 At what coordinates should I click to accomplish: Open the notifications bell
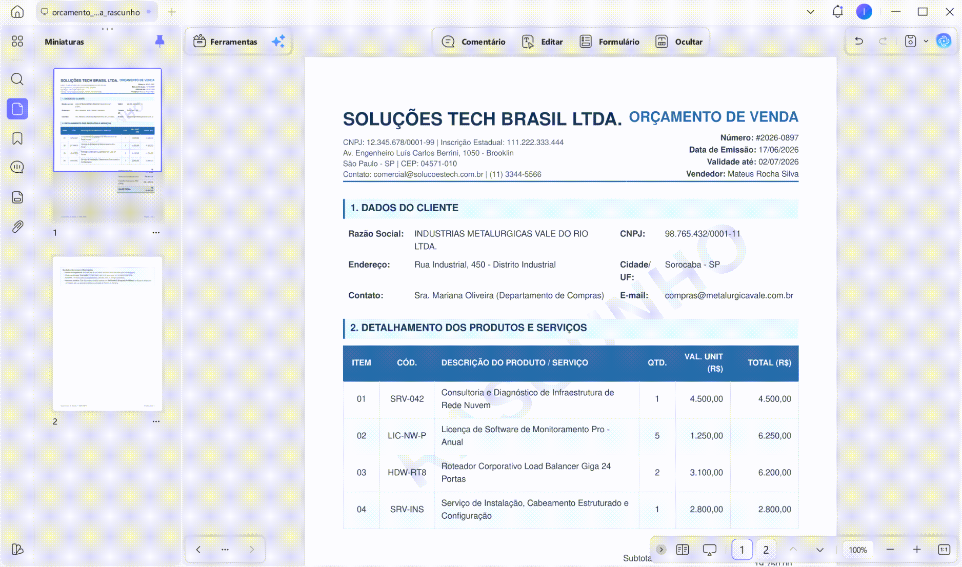pos(838,11)
